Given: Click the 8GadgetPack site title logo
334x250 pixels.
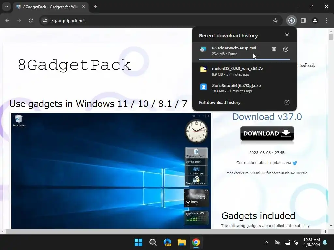Looking at the screenshot, I should click(74, 65).
